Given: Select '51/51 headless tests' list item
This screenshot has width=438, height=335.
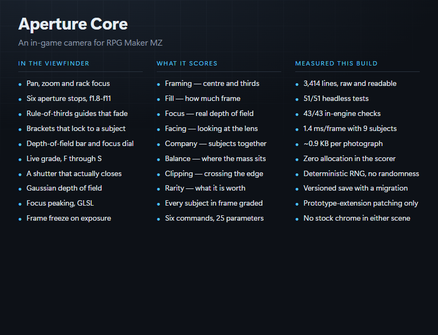Looking at the screenshot, I should [336, 99].
